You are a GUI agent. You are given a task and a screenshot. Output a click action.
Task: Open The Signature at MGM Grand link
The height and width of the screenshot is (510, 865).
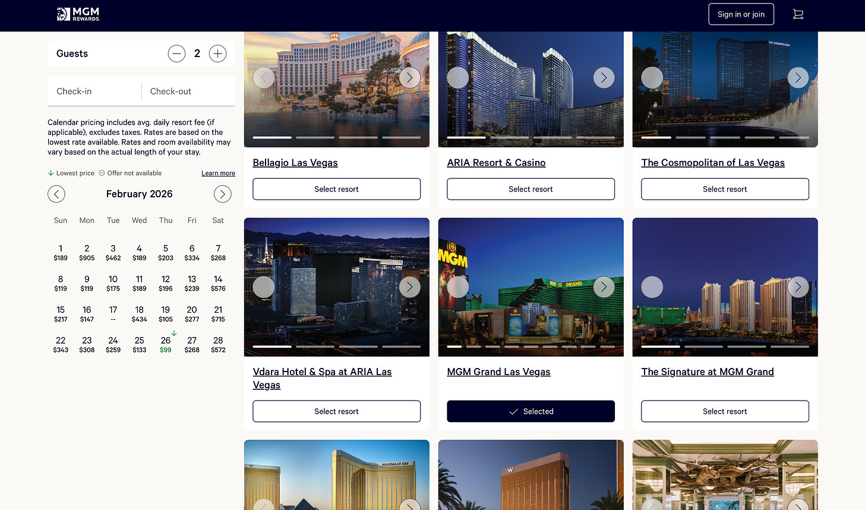708,372
